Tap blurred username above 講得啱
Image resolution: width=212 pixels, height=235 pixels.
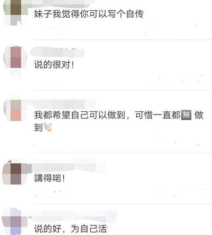click(68, 167)
